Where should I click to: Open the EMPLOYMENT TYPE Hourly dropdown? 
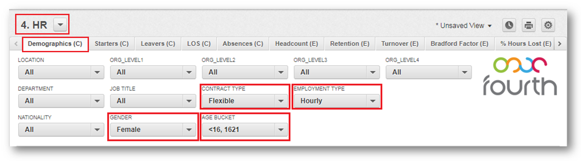(x=337, y=101)
